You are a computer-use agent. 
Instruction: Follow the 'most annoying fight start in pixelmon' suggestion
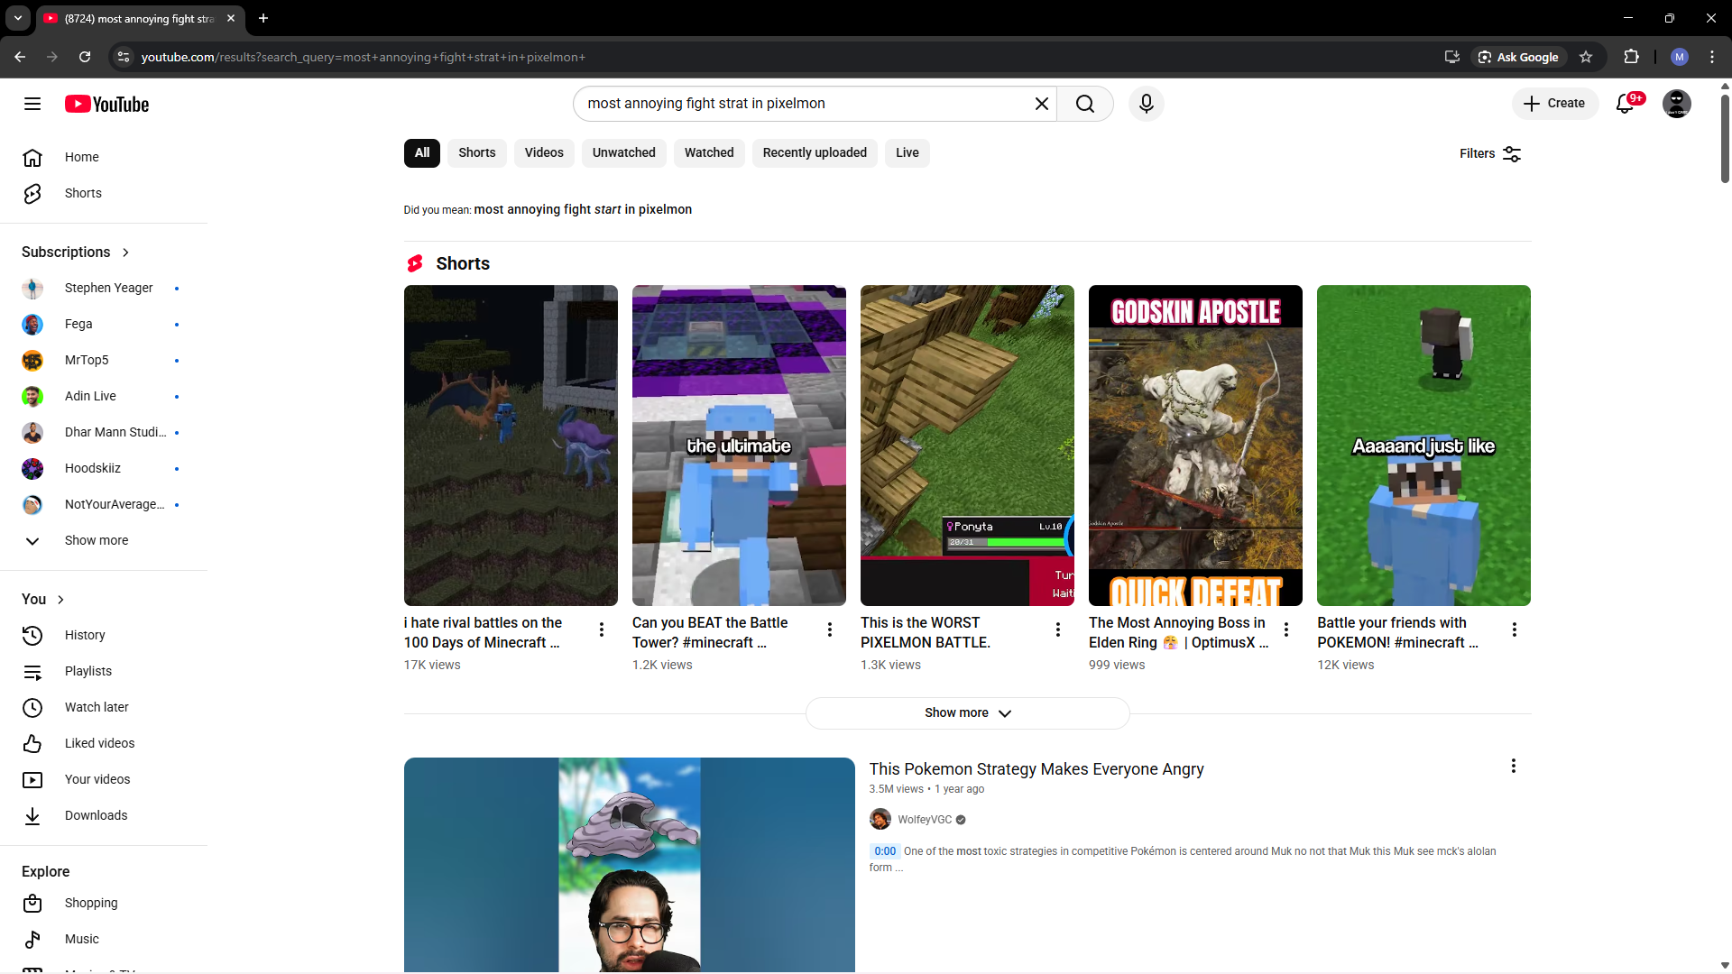583,209
